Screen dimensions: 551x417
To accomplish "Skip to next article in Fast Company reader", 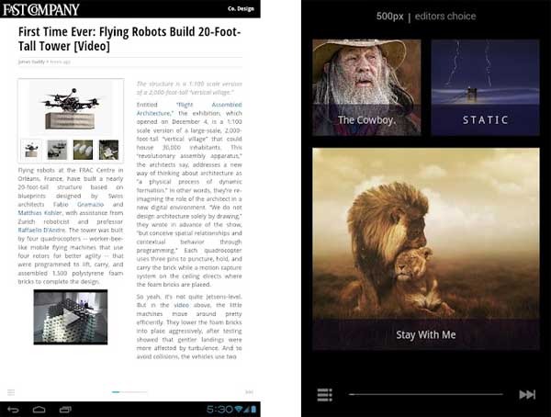I will click(x=249, y=391).
